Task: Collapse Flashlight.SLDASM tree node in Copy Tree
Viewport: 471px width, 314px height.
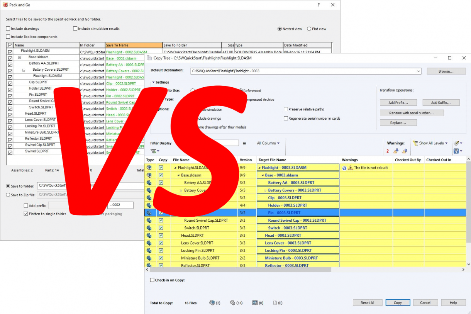Action: click(175, 168)
